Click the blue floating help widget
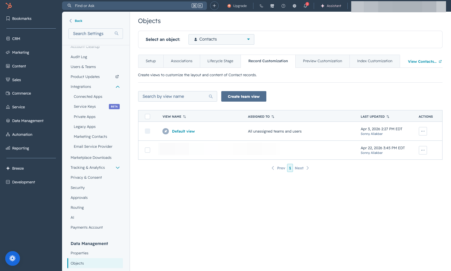451x271 pixels. 13,258
